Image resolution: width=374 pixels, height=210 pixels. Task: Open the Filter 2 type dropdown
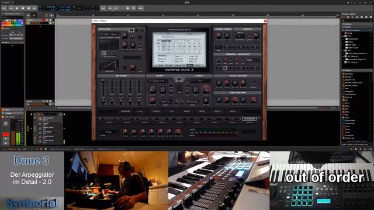(x=200, y=81)
